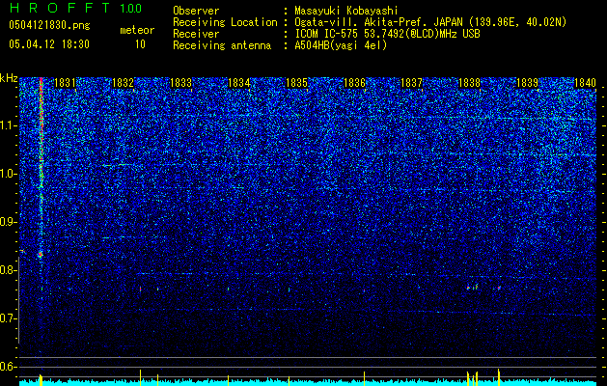Click the 'meteor' count label
The image size is (607, 386).
pos(137,30)
